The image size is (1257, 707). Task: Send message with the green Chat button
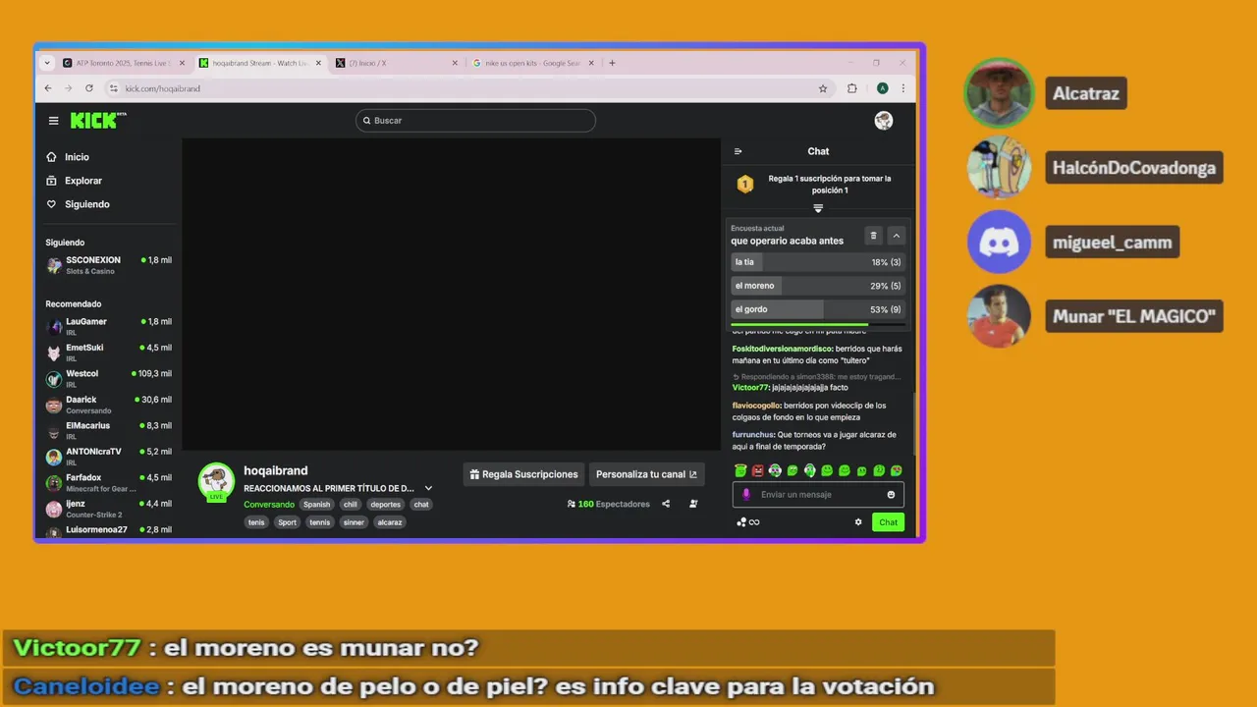(x=888, y=522)
